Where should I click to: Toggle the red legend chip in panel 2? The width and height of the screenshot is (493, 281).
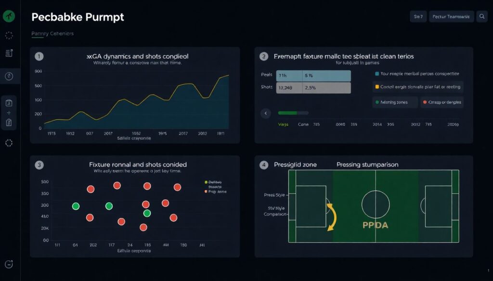pos(441,102)
